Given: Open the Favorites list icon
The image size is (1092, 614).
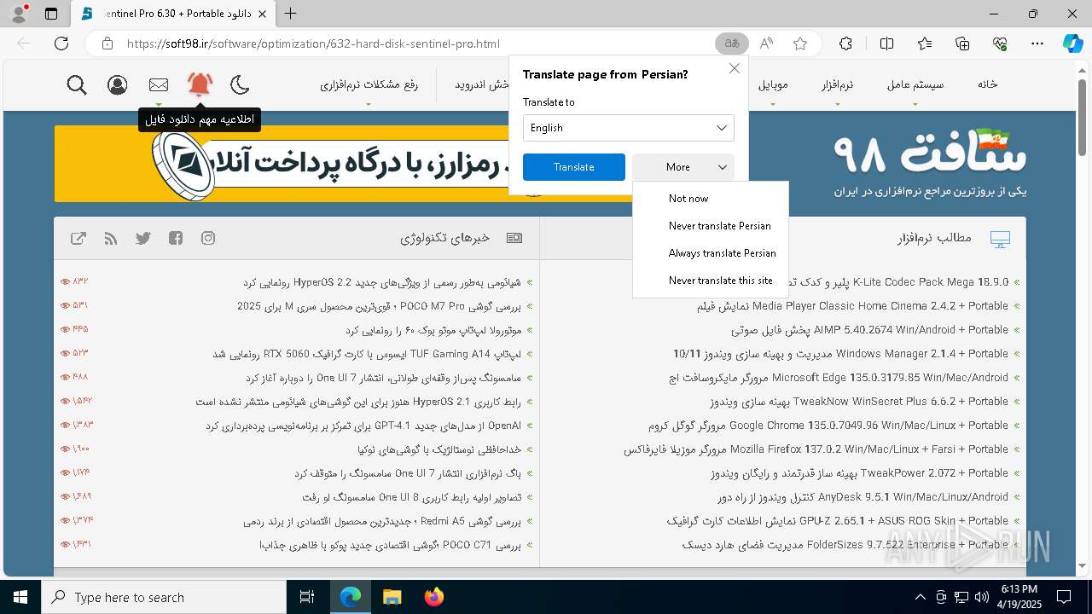Looking at the screenshot, I should click(925, 43).
